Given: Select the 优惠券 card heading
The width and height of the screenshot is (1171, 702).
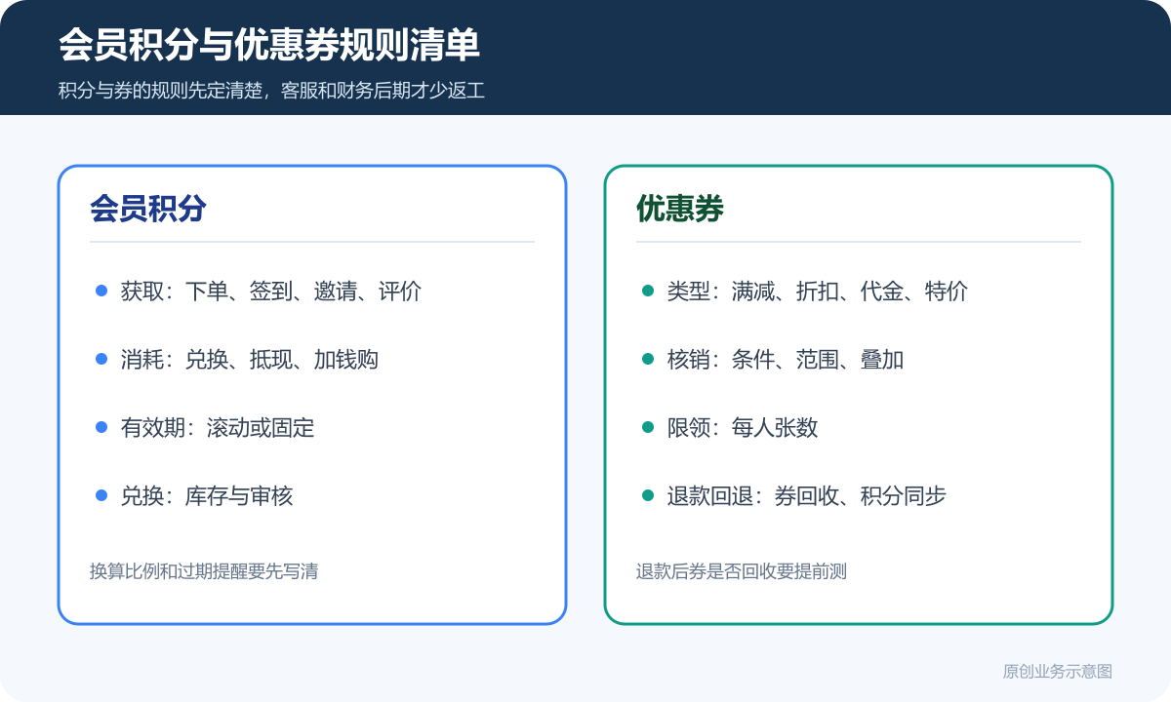Looking at the screenshot, I should [x=680, y=209].
